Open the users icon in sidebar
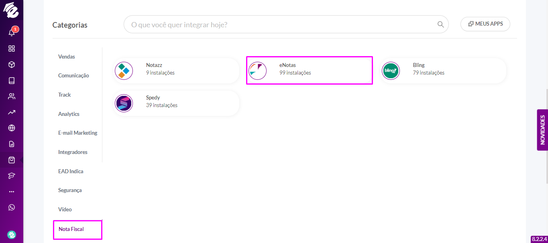548x243 pixels. pyautogui.click(x=12, y=96)
